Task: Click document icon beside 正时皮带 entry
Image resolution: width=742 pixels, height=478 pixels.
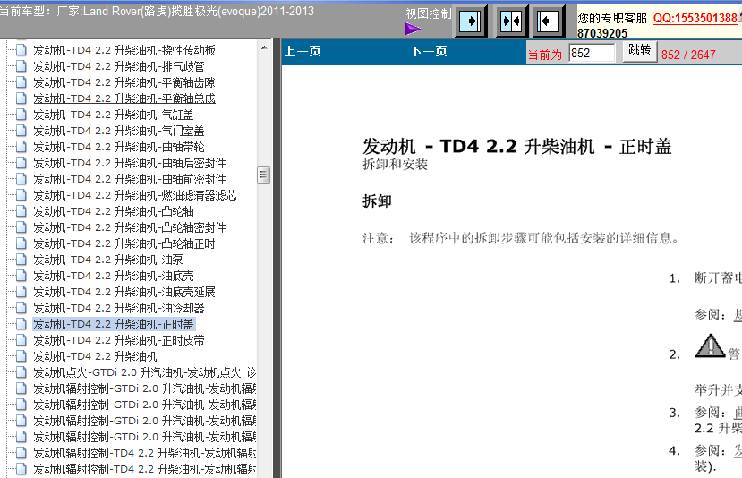Action: (x=21, y=340)
